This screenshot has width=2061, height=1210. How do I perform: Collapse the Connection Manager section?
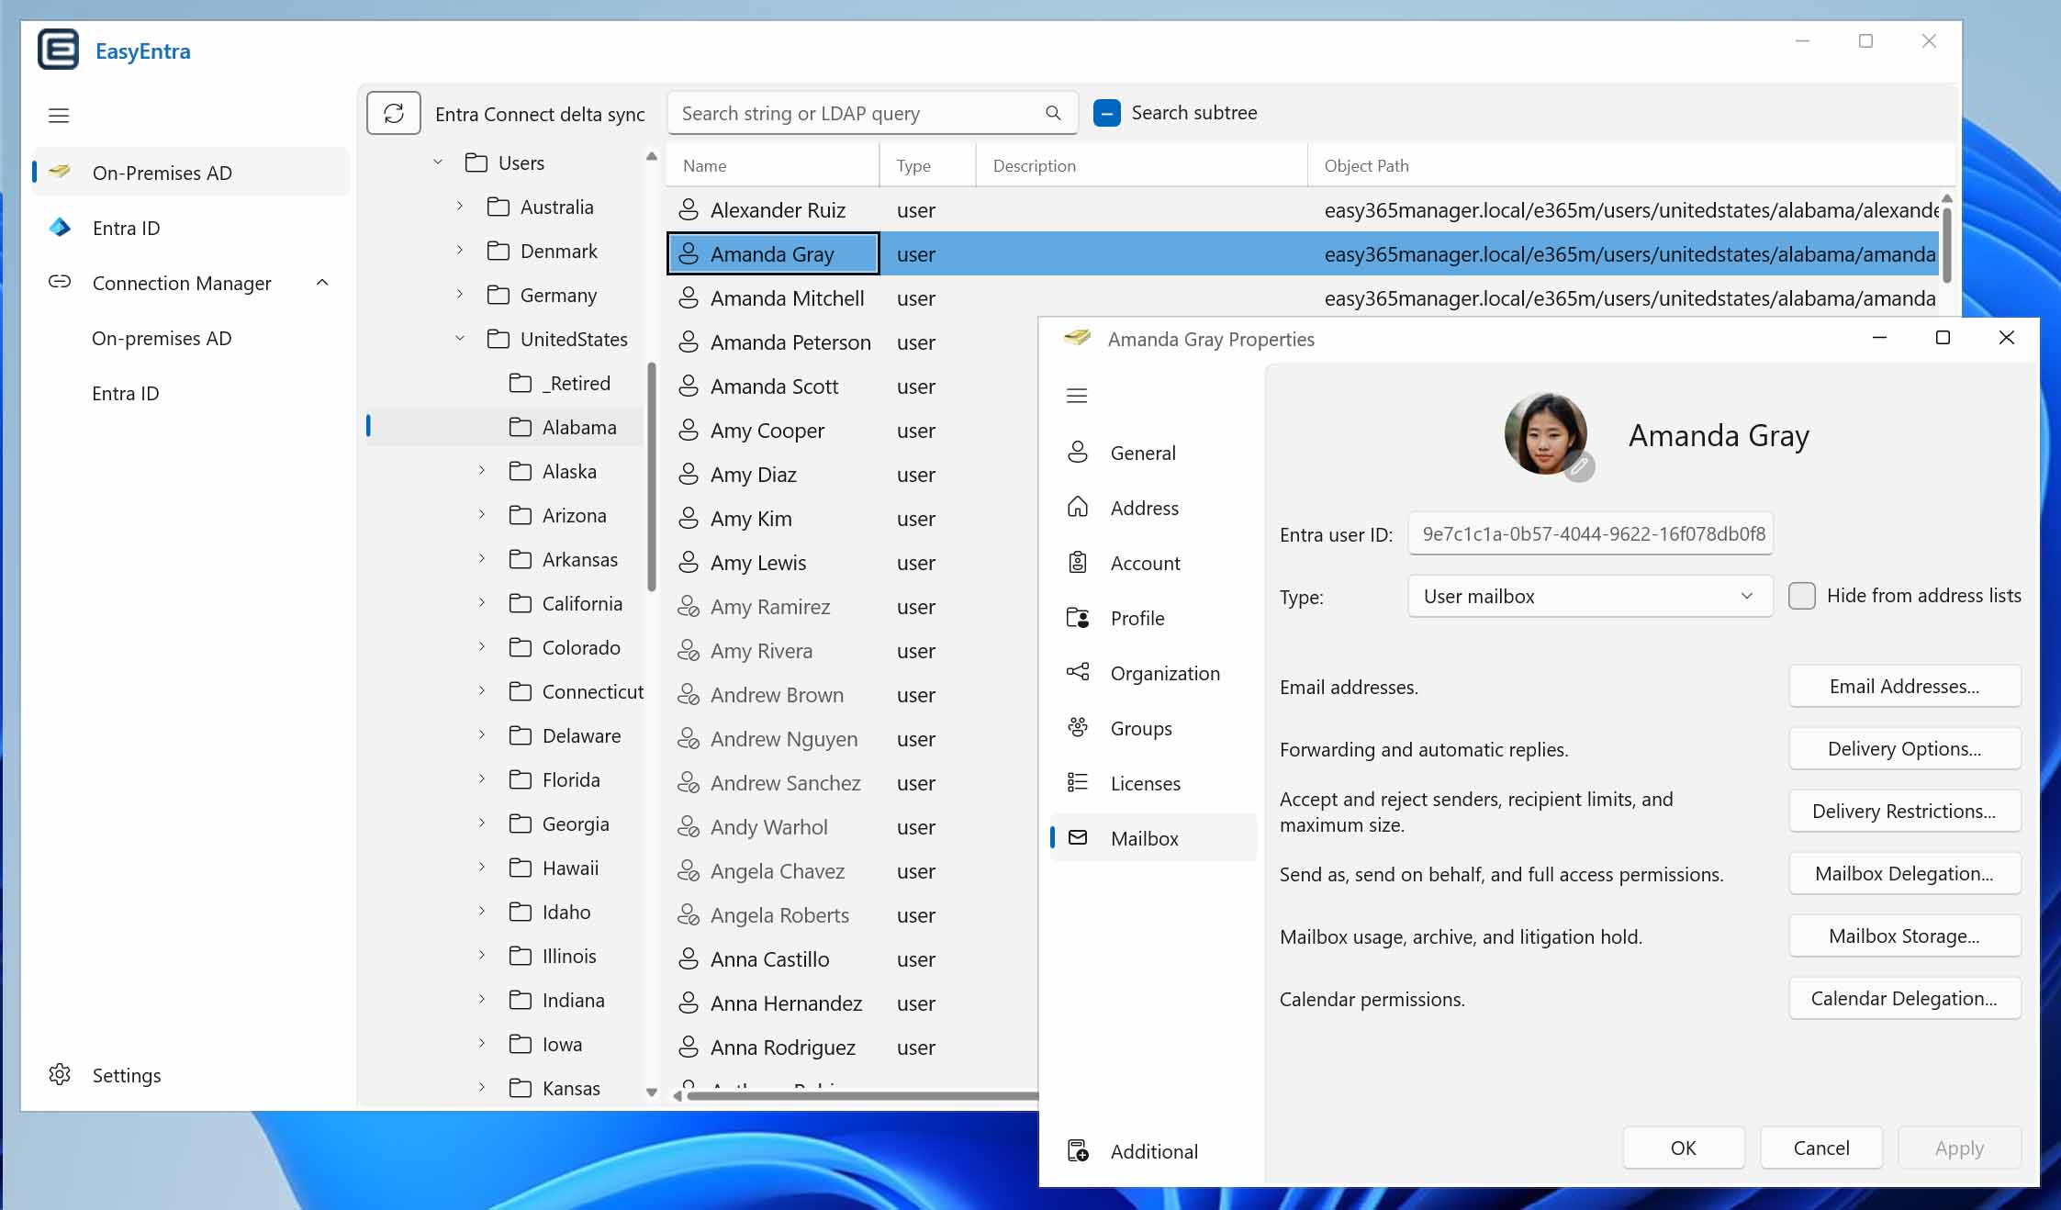coord(322,282)
